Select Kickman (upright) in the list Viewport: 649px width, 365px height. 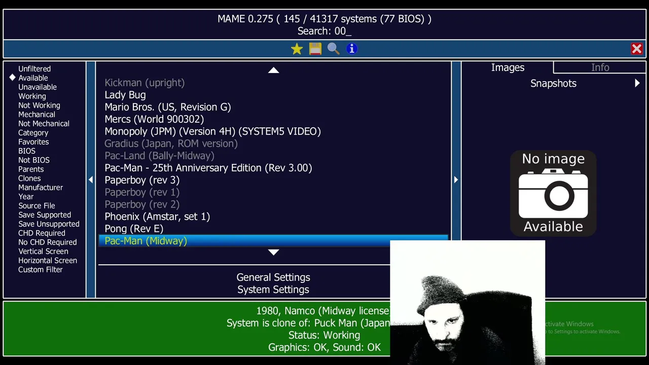[x=273, y=83]
